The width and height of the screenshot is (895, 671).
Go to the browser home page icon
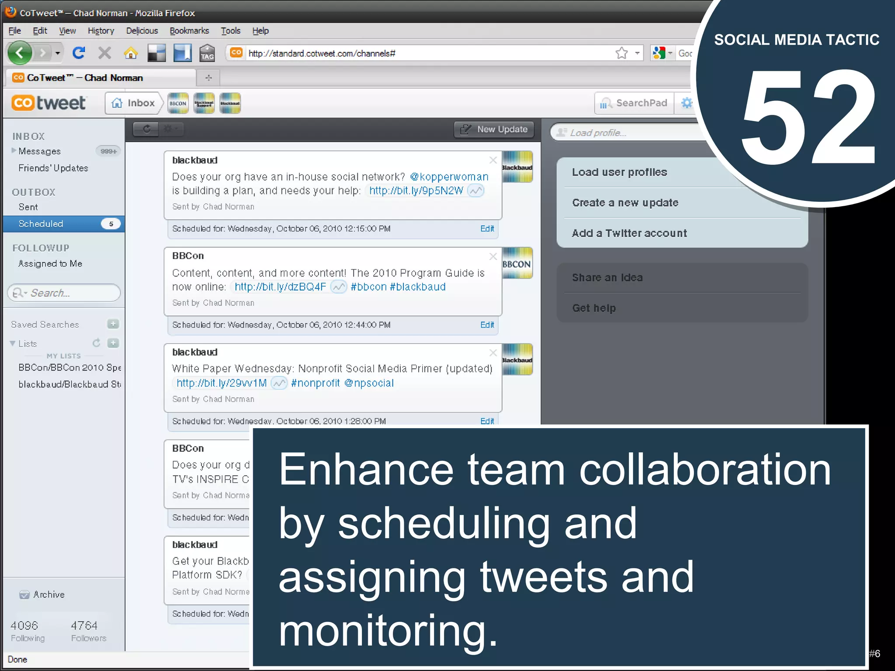pyautogui.click(x=131, y=53)
